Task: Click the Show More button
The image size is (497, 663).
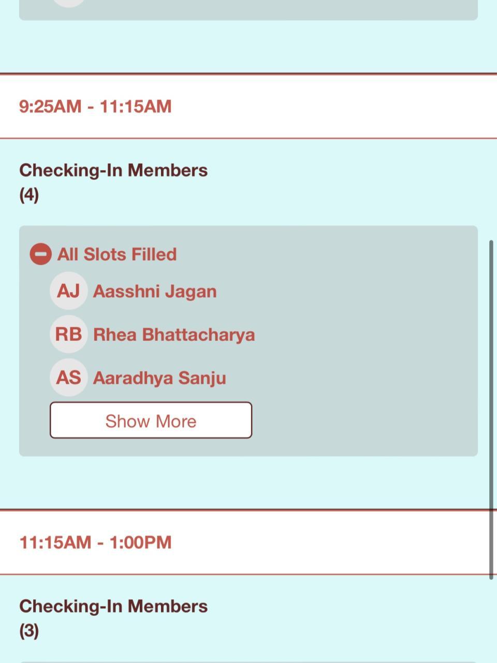Action: [x=151, y=421]
